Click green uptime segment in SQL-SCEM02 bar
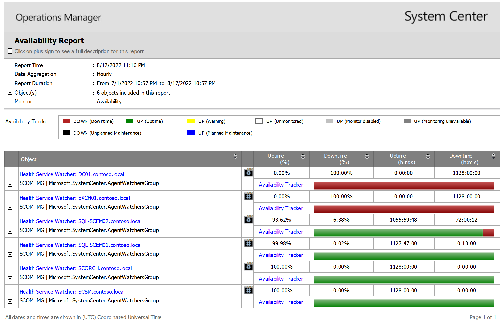This screenshot has height=322, width=504. (x=398, y=233)
